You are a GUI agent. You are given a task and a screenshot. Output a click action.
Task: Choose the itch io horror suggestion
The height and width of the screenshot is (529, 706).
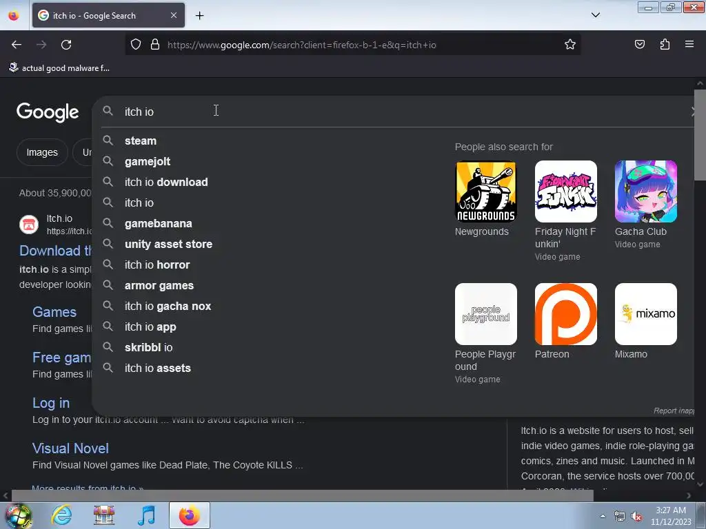pos(157,265)
